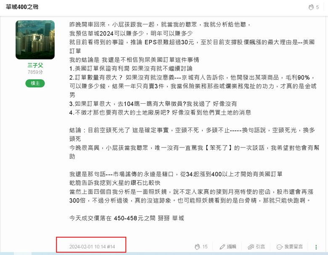Click the 引言 text label
This screenshot has height=255, width=328.
click(260, 247)
